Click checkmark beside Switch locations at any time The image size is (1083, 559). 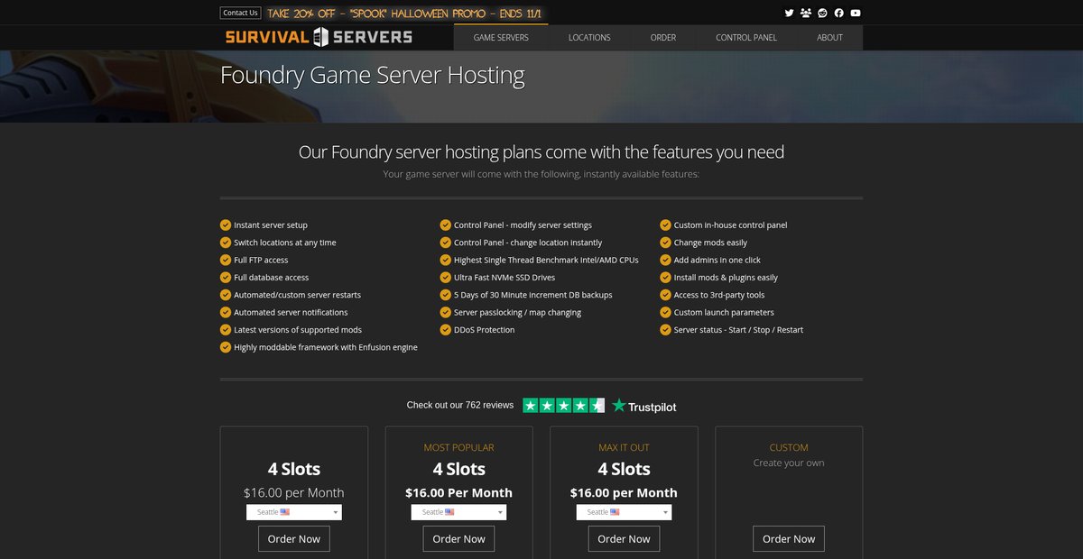pyautogui.click(x=226, y=243)
